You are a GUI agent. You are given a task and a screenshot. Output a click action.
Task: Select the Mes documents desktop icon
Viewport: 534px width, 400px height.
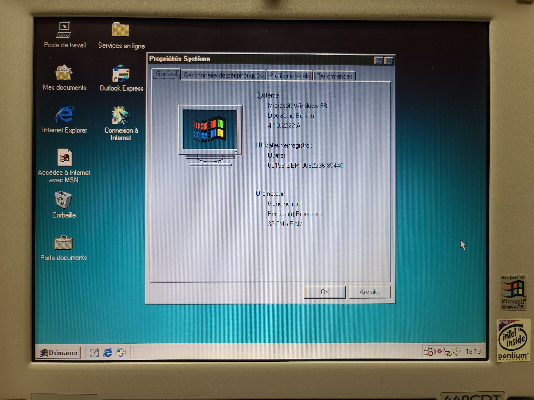click(64, 78)
